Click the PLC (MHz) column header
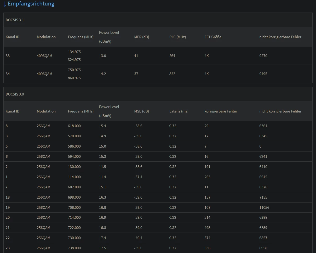Screen dimensions: 316x253 coord(177,37)
